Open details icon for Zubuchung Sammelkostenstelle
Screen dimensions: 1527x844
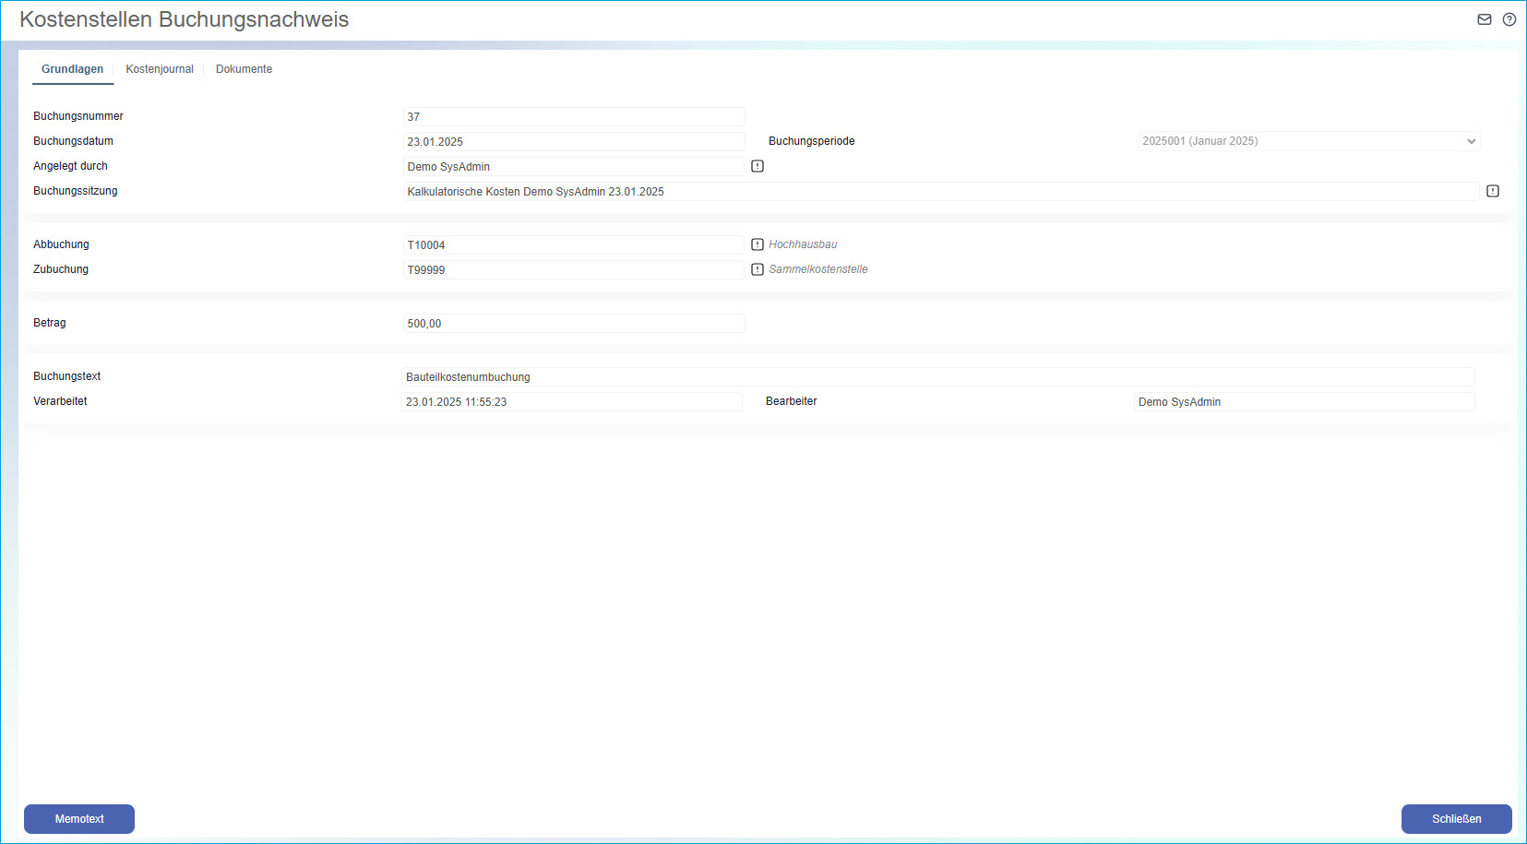[758, 269]
